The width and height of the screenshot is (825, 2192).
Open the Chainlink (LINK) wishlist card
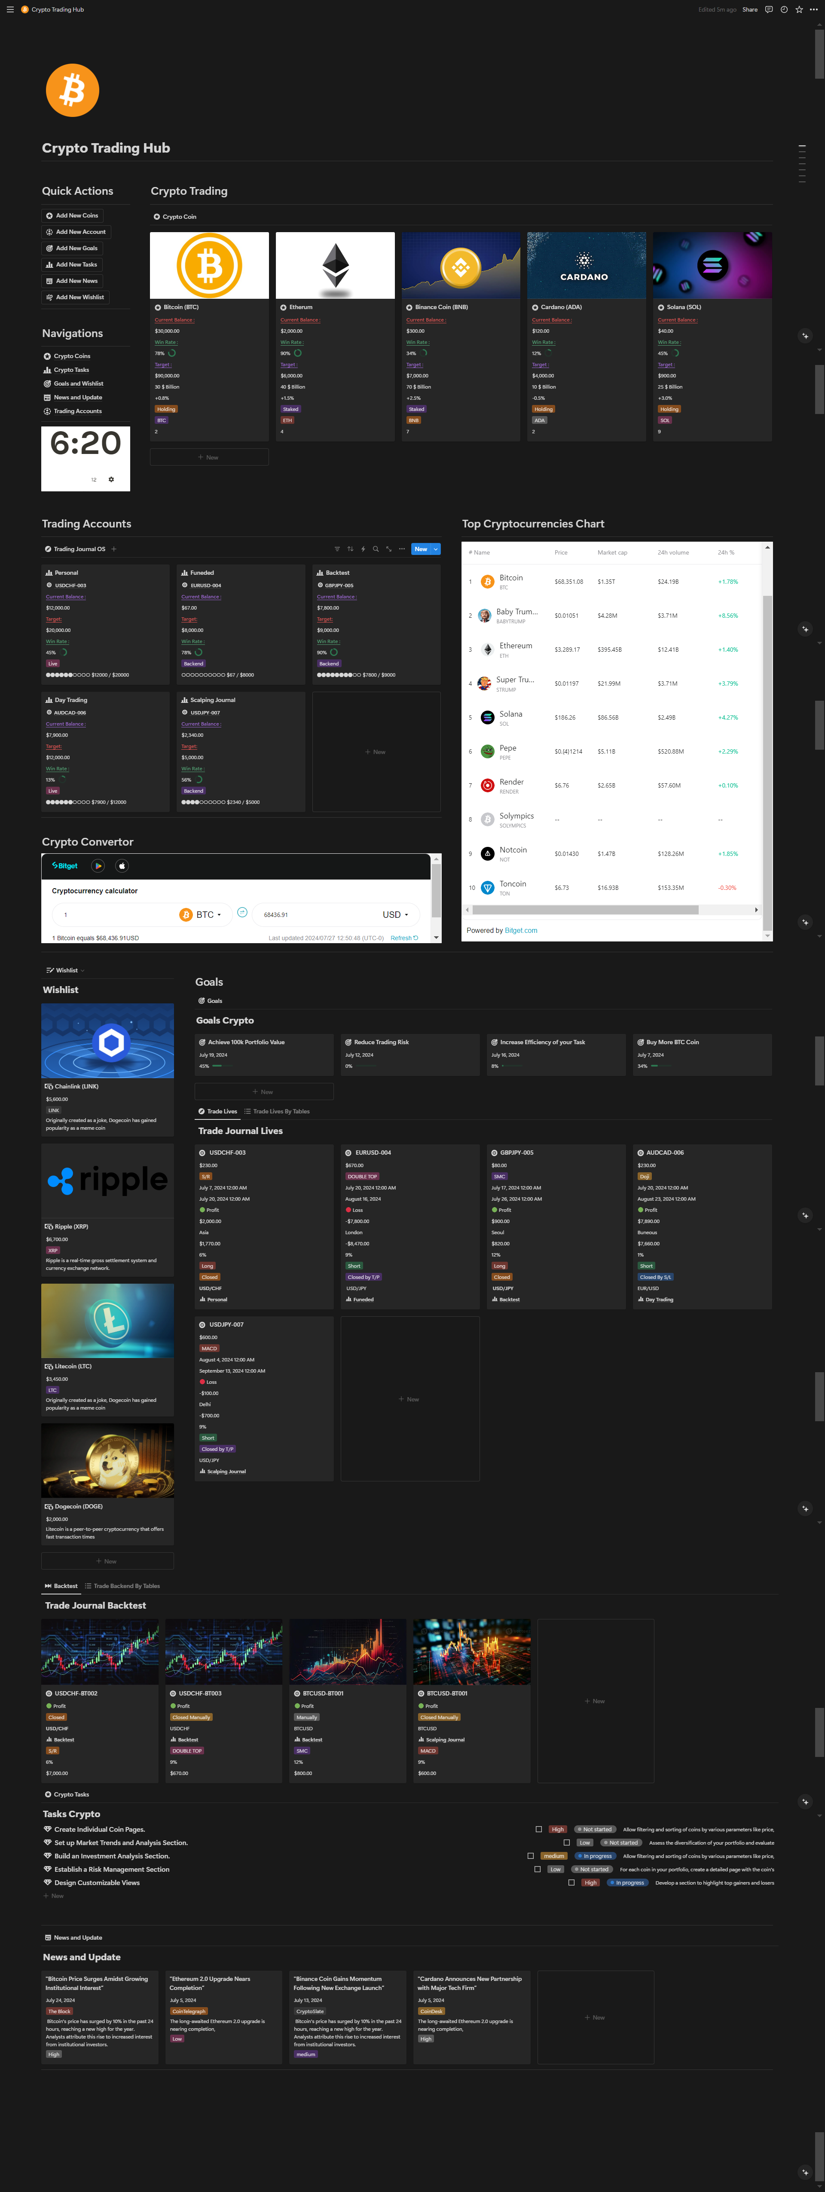click(108, 1070)
